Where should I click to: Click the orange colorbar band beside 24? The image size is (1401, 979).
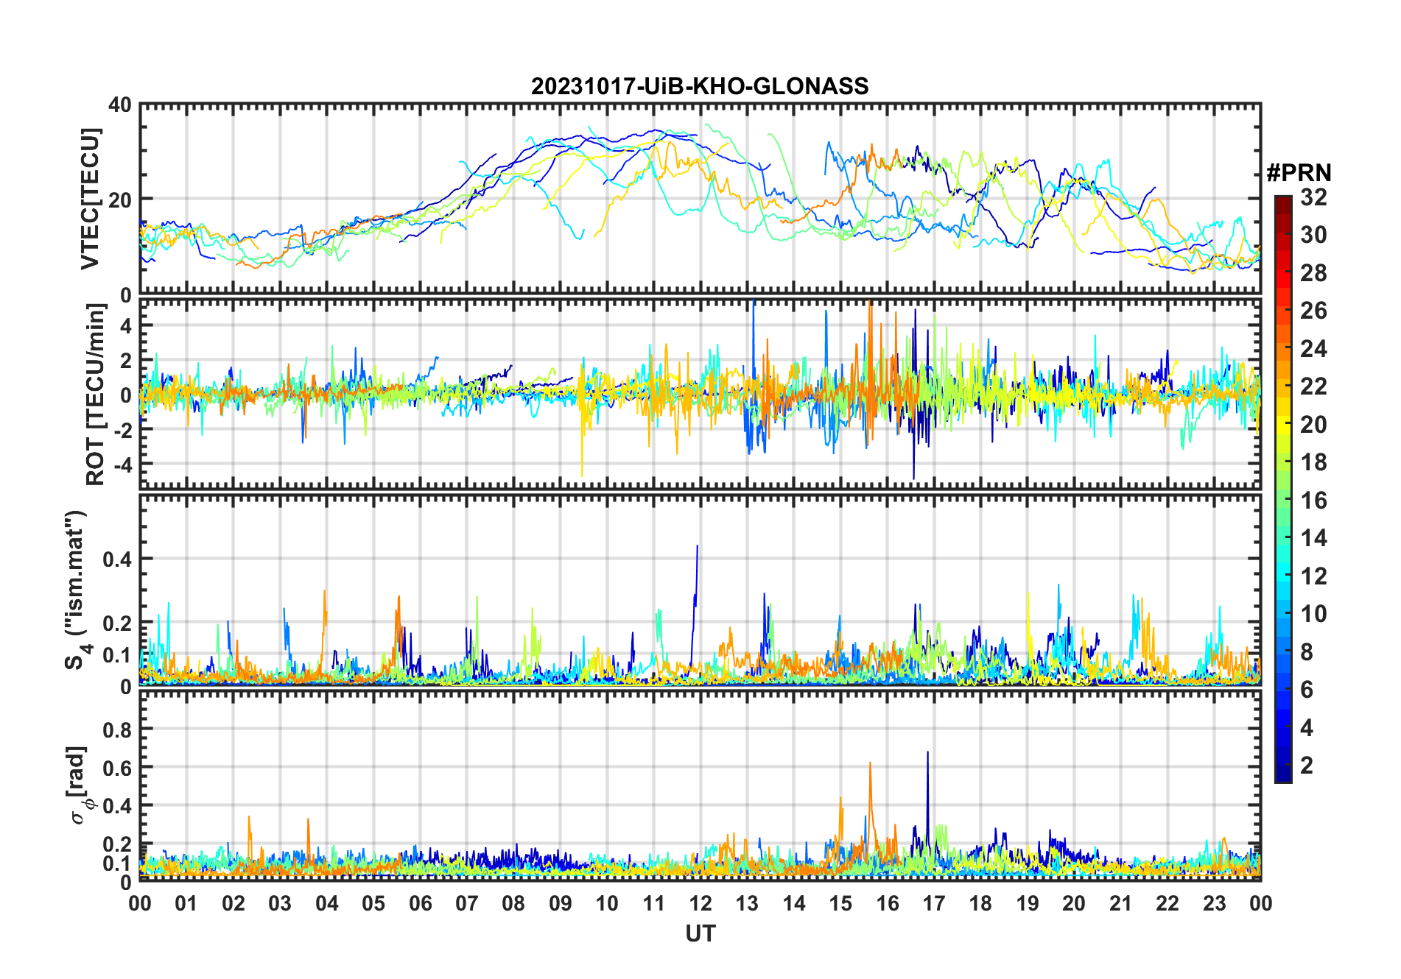point(1282,348)
